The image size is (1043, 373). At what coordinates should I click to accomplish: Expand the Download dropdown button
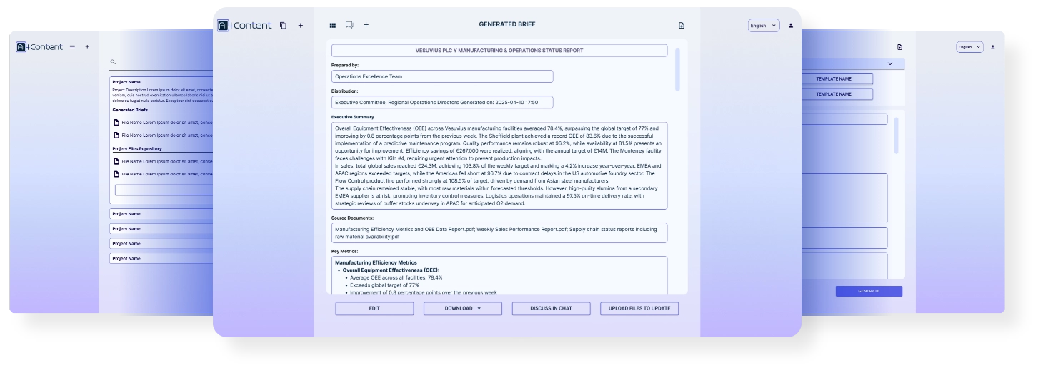tap(463, 308)
